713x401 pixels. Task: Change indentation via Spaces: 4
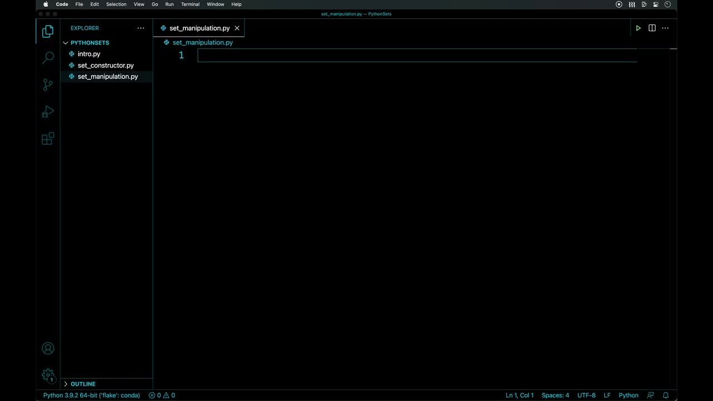555,395
